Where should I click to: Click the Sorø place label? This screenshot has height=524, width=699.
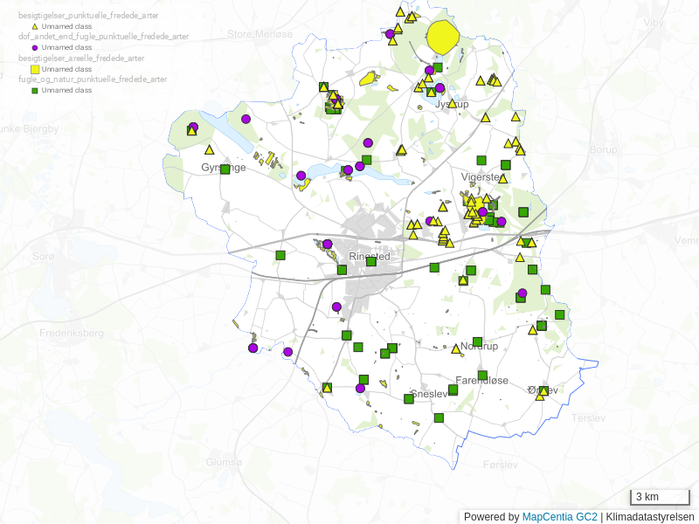click(43, 257)
